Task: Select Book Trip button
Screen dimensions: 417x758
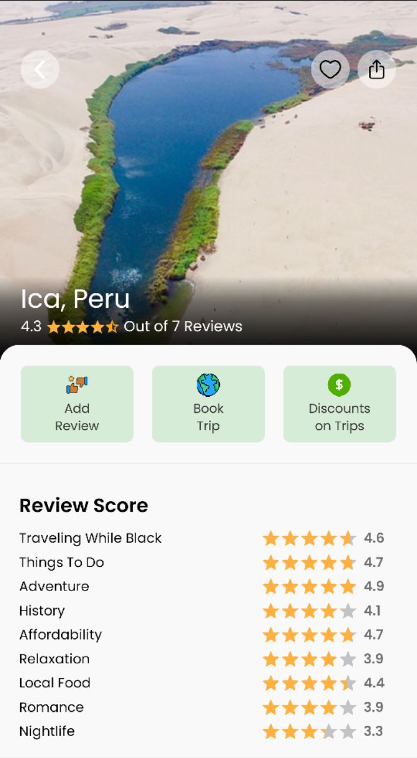Action: click(x=208, y=404)
